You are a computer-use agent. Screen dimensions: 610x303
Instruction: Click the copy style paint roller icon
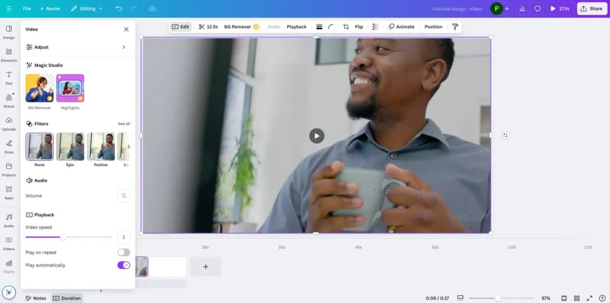455,27
